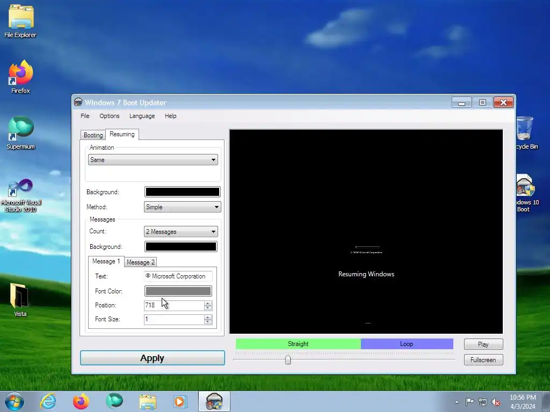Screen dimensions: 550x412
Task: Switch to Message 2 tab
Action: (x=140, y=262)
